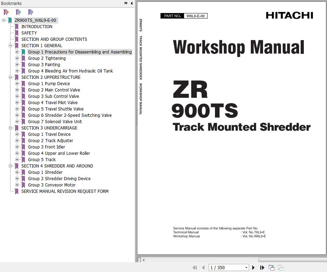Viewport: 327px width, 272px height.
Task: Expand Group 2 Main Control Valve bookmark
Action: [x=17, y=90]
